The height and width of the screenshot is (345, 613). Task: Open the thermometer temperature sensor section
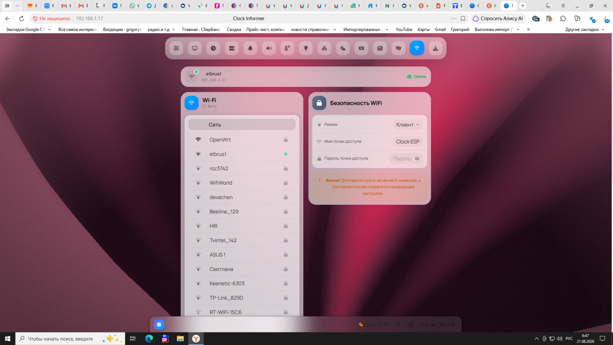[x=287, y=48]
